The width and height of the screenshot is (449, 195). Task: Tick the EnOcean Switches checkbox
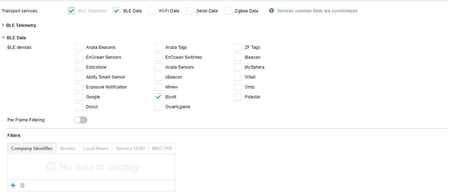(159, 57)
